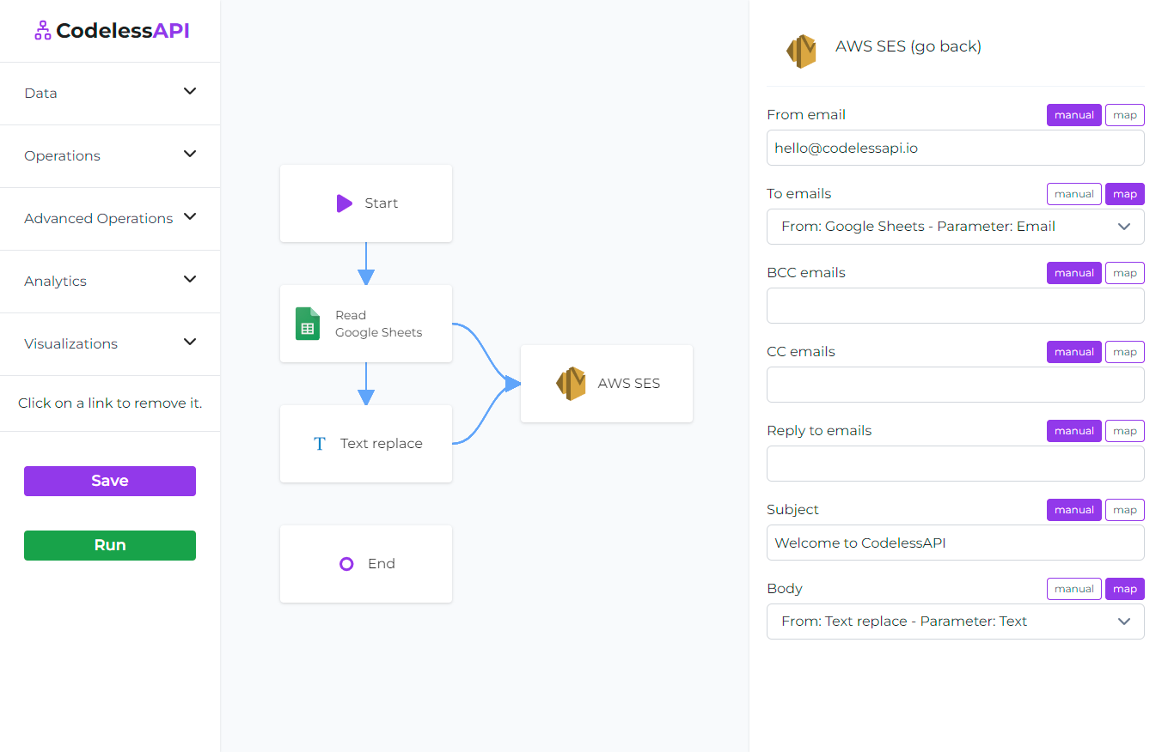Remove the link arrow from Google Sheets to Text replace
The image size is (1162, 752).
pos(366,384)
